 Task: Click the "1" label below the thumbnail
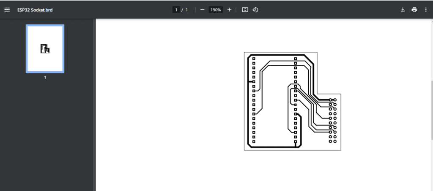pos(45,78)
